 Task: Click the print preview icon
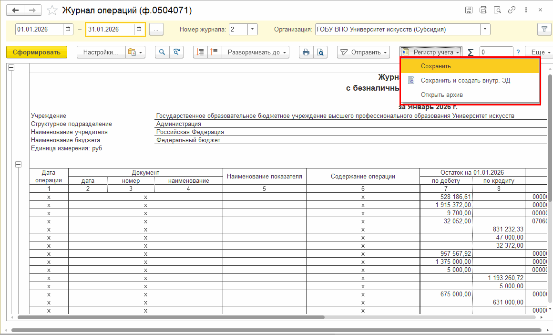click(x=320, y=52)
